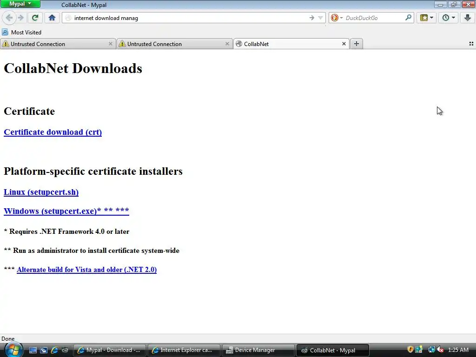The image size is (476, 357).
Task: Close the CollabNet tab
Action: (x=344, y=44)
